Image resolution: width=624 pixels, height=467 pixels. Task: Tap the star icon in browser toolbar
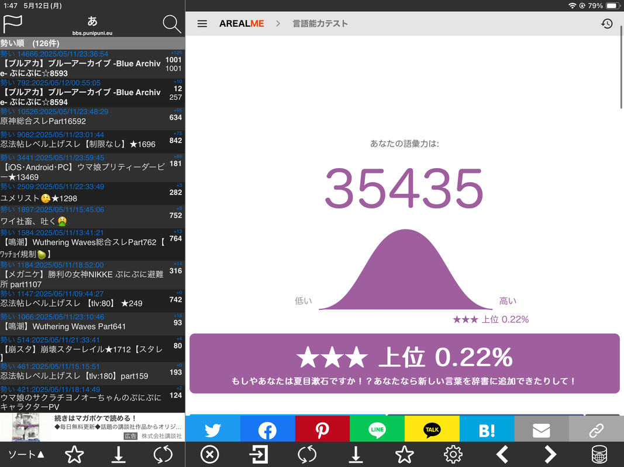[404, 454]
